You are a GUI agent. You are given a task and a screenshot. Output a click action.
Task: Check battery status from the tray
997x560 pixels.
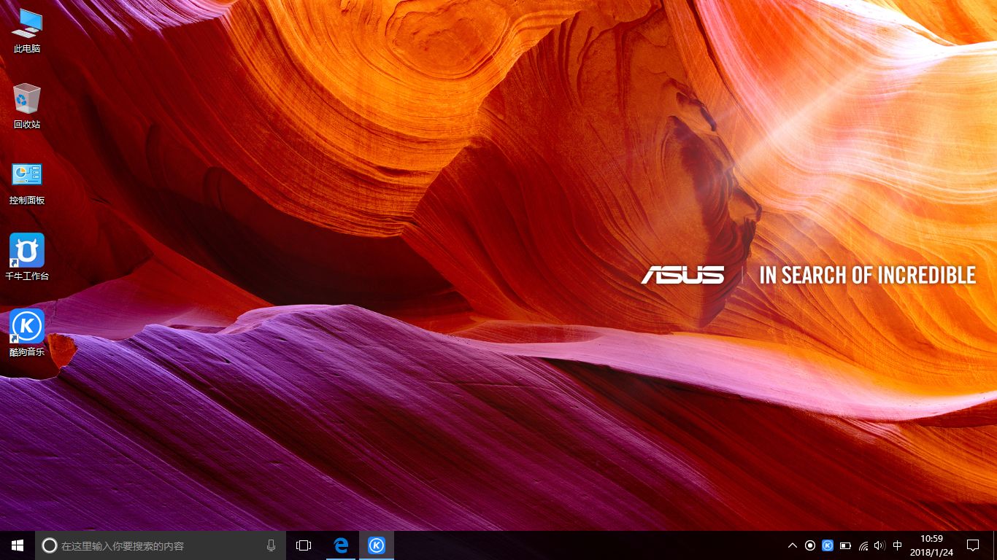point(844,545)
